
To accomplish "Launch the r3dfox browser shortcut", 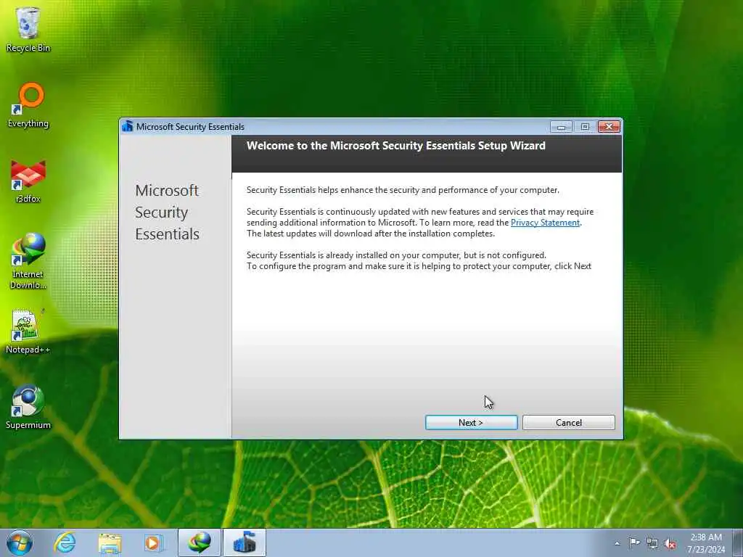I will [28, 182].
